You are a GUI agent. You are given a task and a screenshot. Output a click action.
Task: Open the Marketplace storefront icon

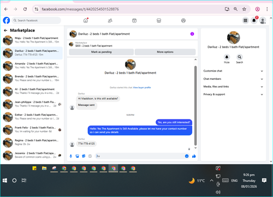(x=159, y=21)
